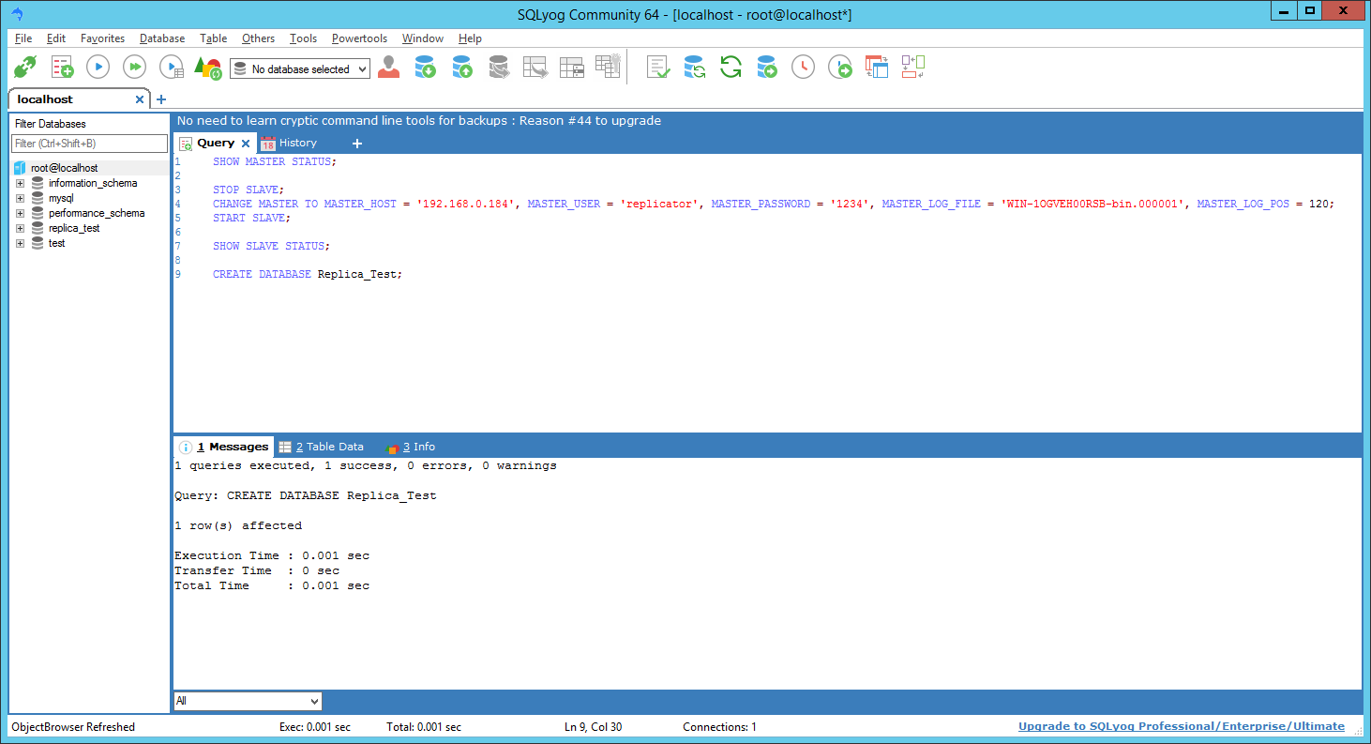The width and height of the screenshot is (1371, 744).
Task: Click the document with green checkmark icon
Action: click(x=658, y=68)
